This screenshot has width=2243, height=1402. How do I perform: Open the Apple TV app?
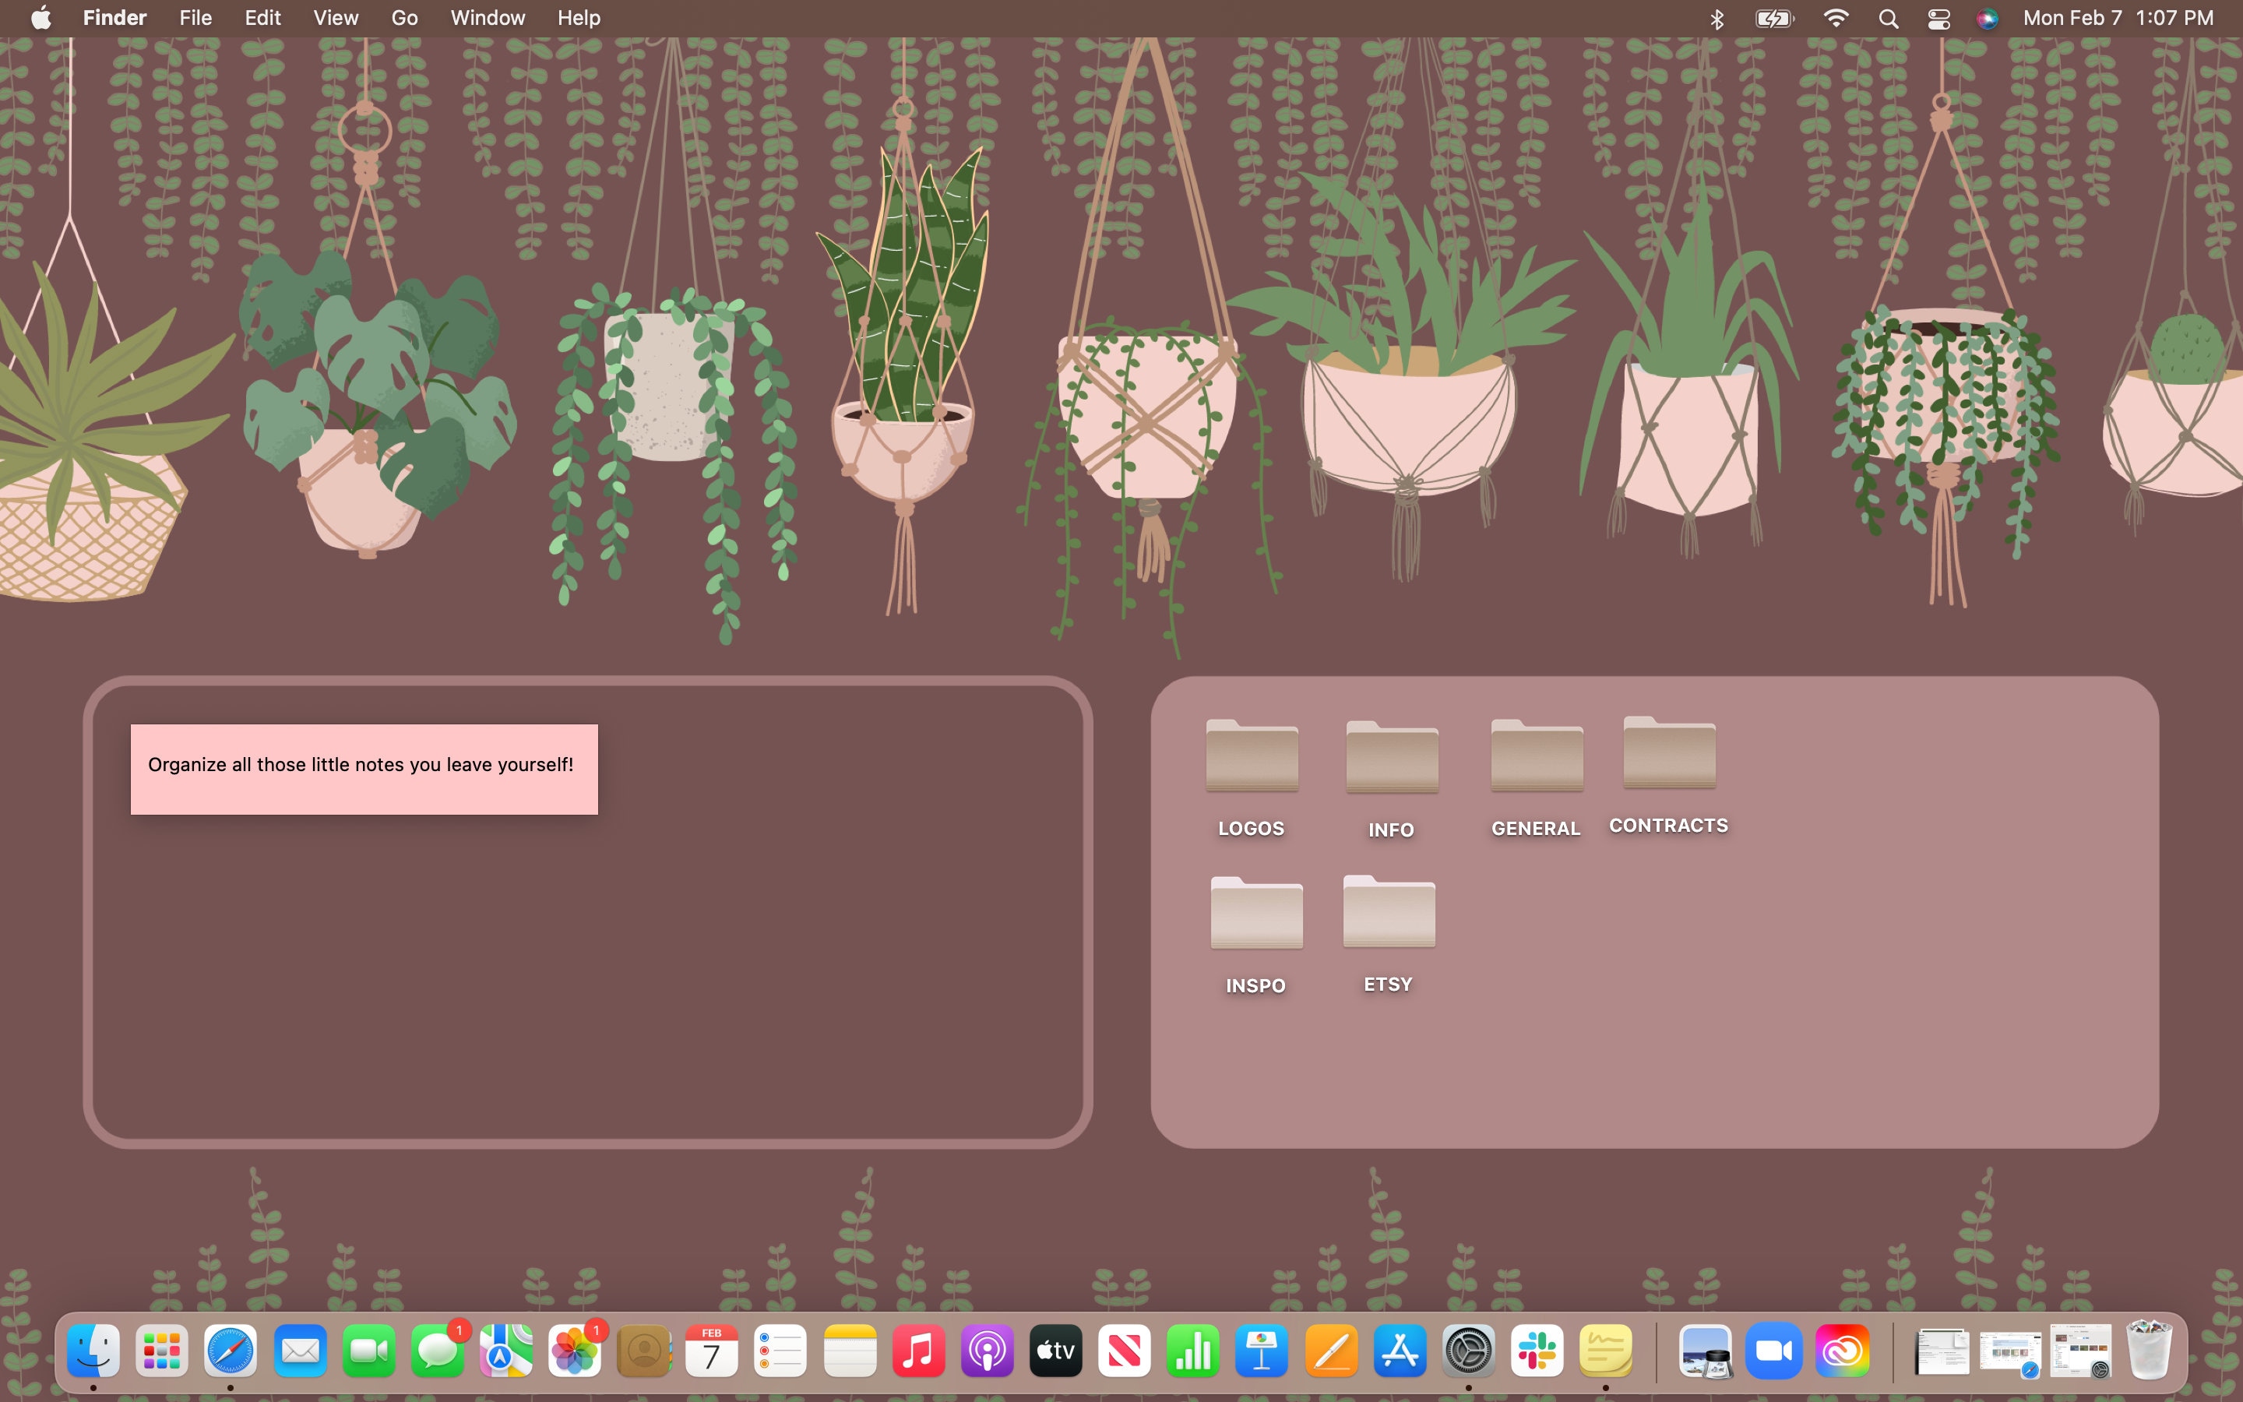[1055, 1351]
